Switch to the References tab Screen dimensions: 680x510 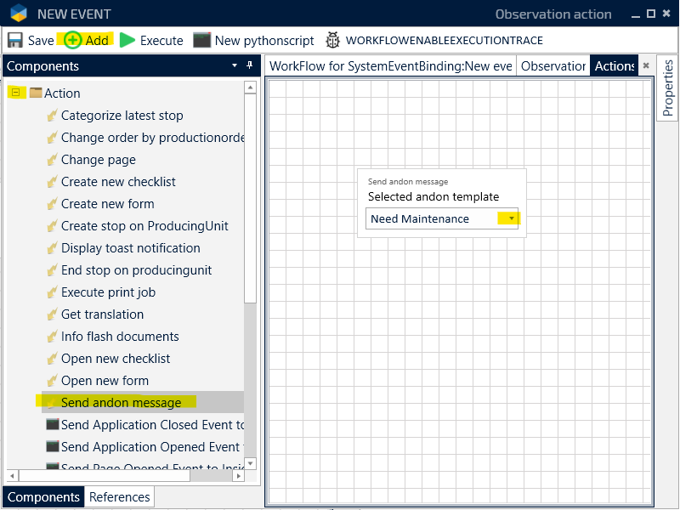(x=119, y=497)
